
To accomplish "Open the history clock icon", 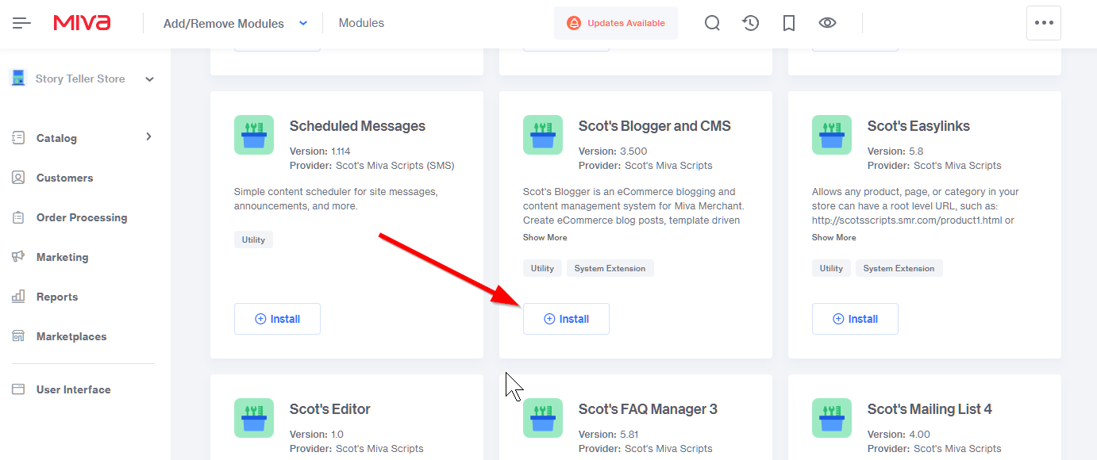I will (750, 23).
